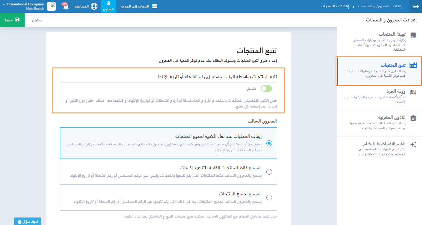Click the ورقة الجرد abacus icon

coord(413,92)
